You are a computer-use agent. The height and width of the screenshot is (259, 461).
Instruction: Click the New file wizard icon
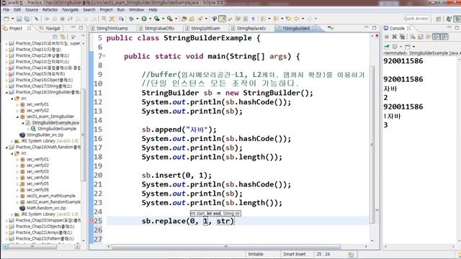(x=6, y=19)
